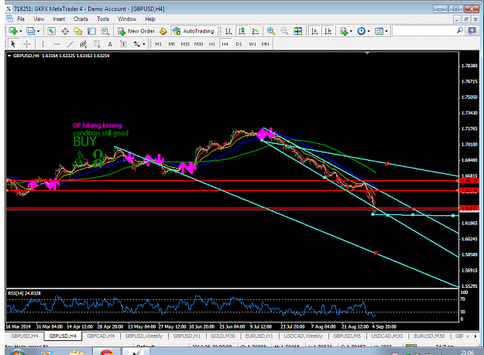Switch to candlestick chart display
This screenshot has width=484, height=355.
pos(242,31)
